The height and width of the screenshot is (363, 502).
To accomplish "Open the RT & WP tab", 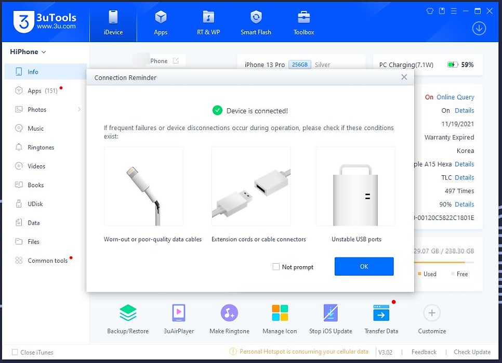I will point(208,22).
